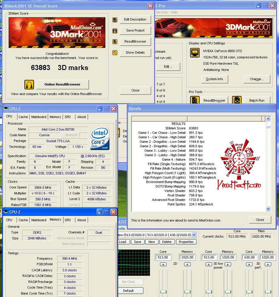The height and width of the screenshot is (297, 279).
Task: Click the Edit Description icon
Action: click(x=115, y=20)
